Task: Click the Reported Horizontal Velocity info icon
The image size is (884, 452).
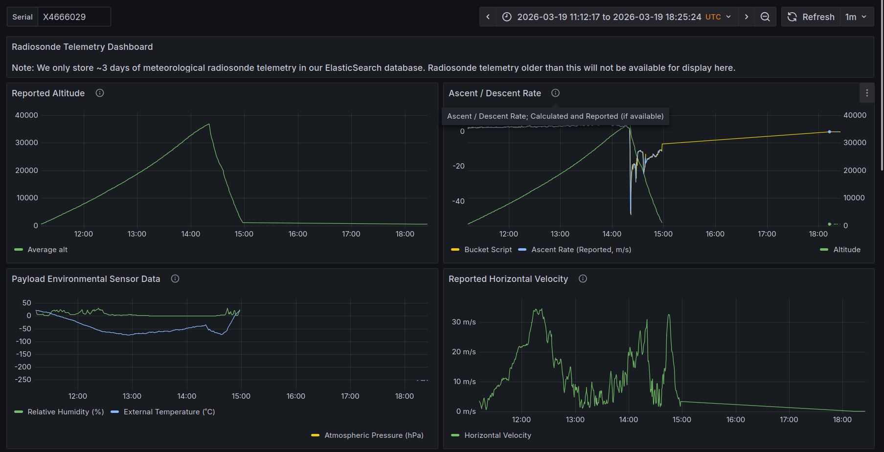Action: point(583,279)
